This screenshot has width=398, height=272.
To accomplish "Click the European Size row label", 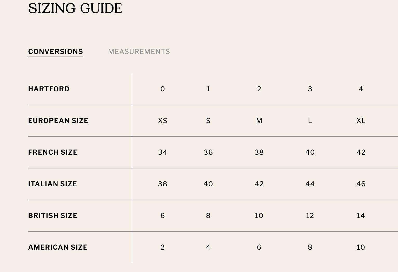I will click(58, 121).
